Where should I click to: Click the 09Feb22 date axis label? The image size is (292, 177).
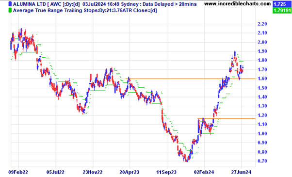tap(18, 172)
